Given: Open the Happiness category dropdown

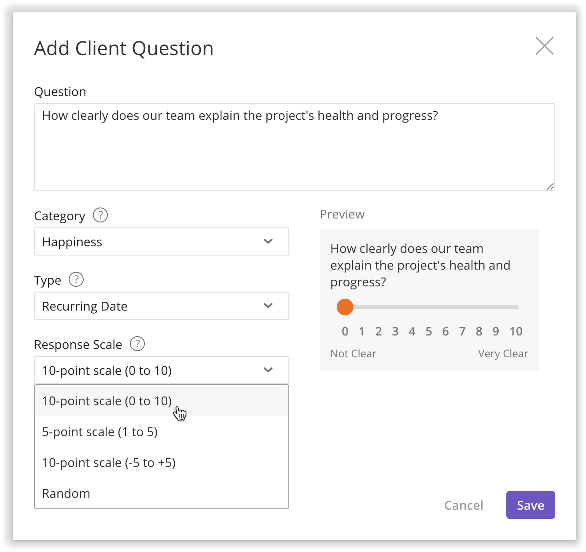Looking at the screenshot, I should tap(162, 241).
